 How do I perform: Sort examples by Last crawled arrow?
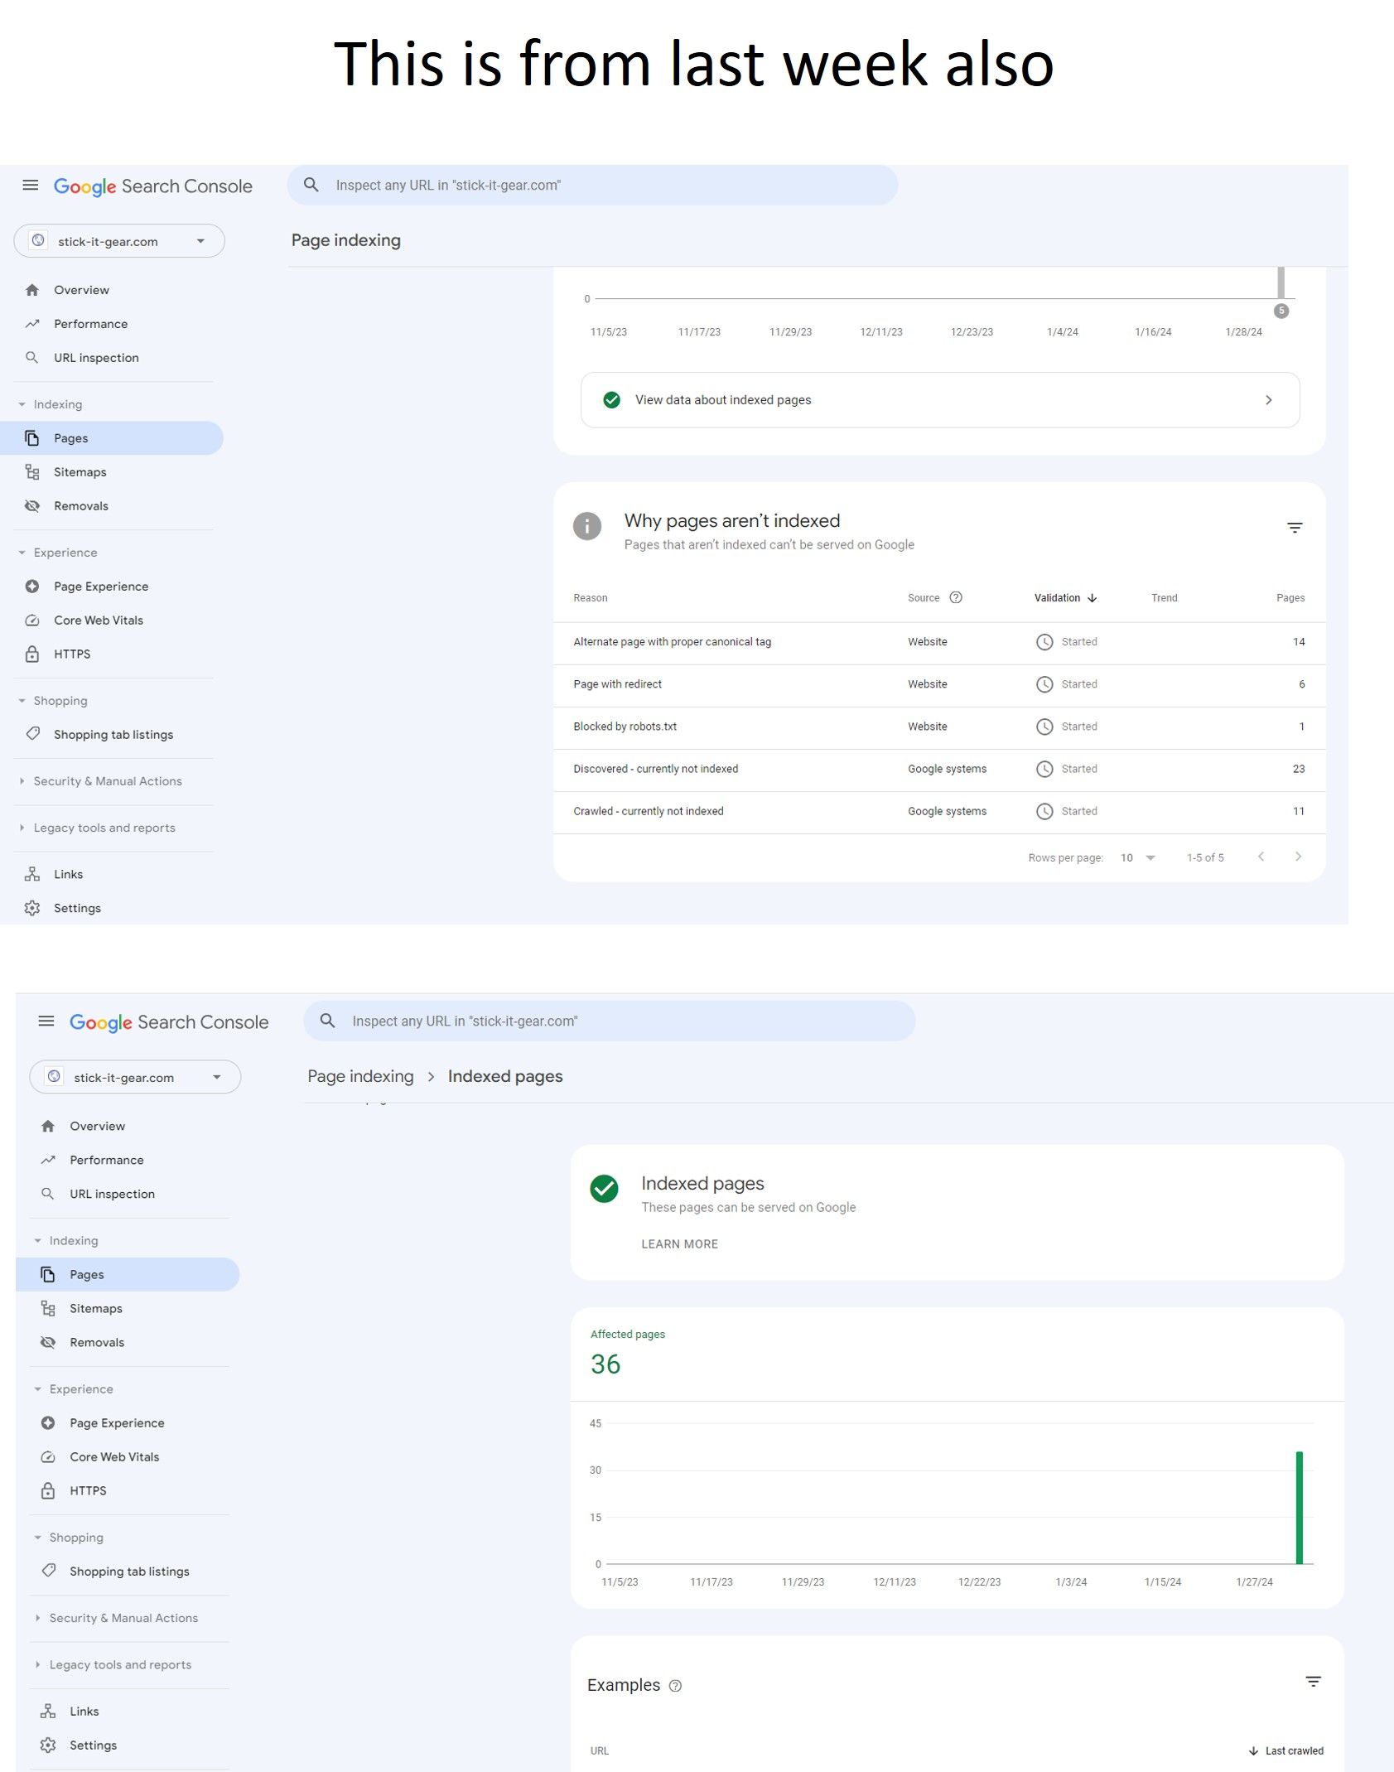(1253, 1750)
